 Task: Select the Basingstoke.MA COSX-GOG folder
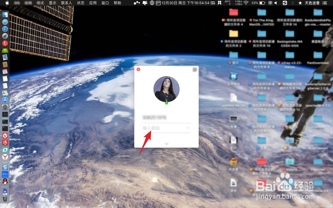point(290,34)
